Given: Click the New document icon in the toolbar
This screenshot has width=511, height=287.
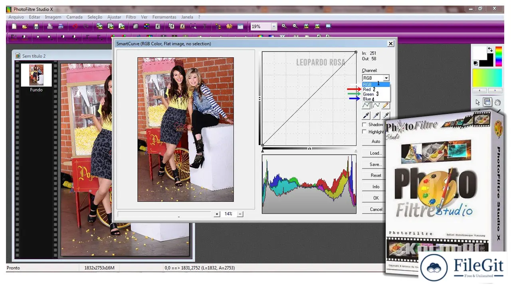Looking at the screenshot, I should [x=14, y=26].
